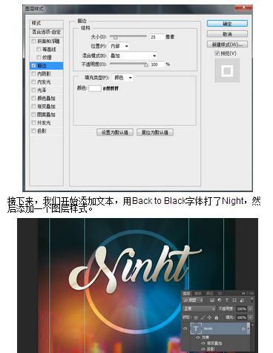Click the 不透明度 opacity slider handle in the dialog
The width and height of the screenshot is (273, 353).
pos(146,65)
